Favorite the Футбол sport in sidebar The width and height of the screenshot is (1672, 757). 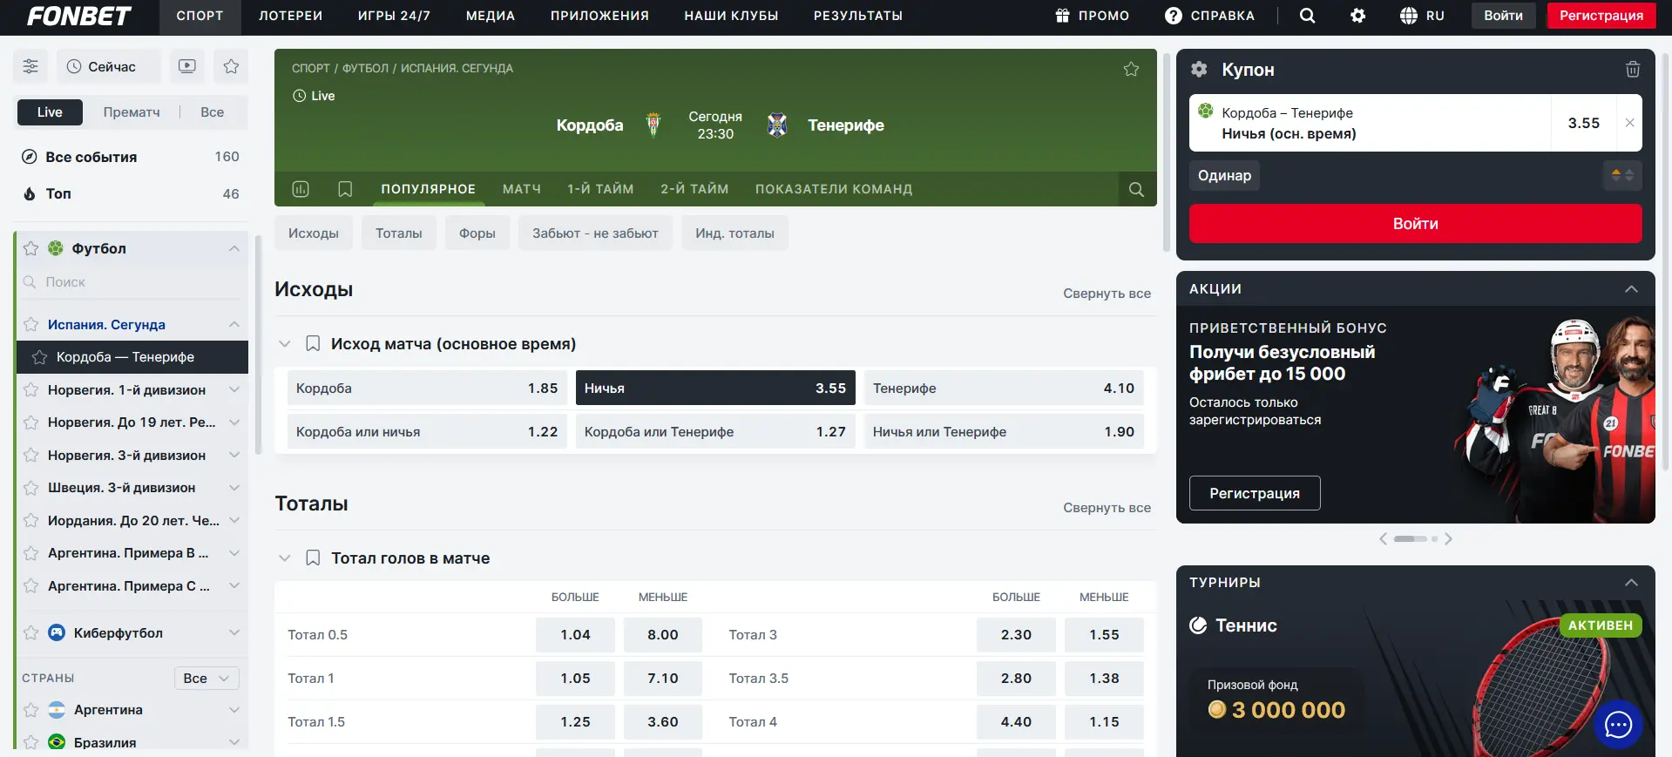pos(30,248)
